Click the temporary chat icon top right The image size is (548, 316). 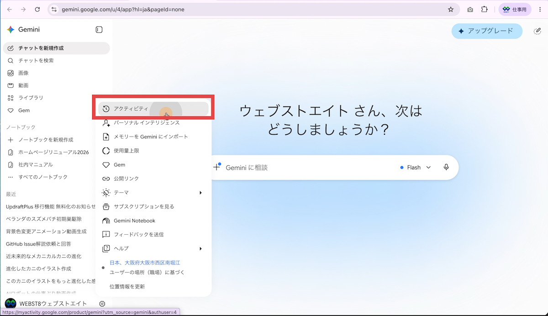click(537, 31)
